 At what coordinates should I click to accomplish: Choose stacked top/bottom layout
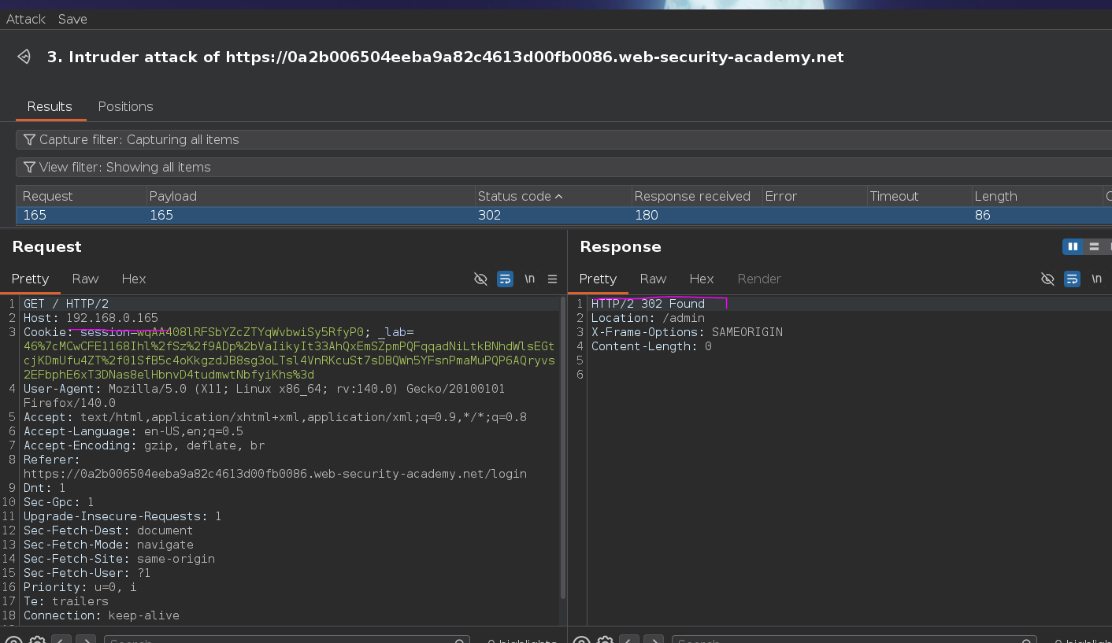coord(1094,247)
